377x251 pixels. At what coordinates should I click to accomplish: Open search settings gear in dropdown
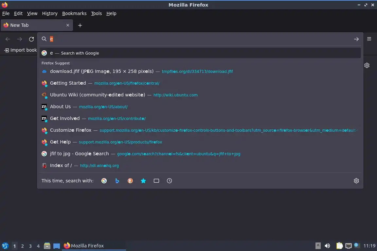click(356, 181)
